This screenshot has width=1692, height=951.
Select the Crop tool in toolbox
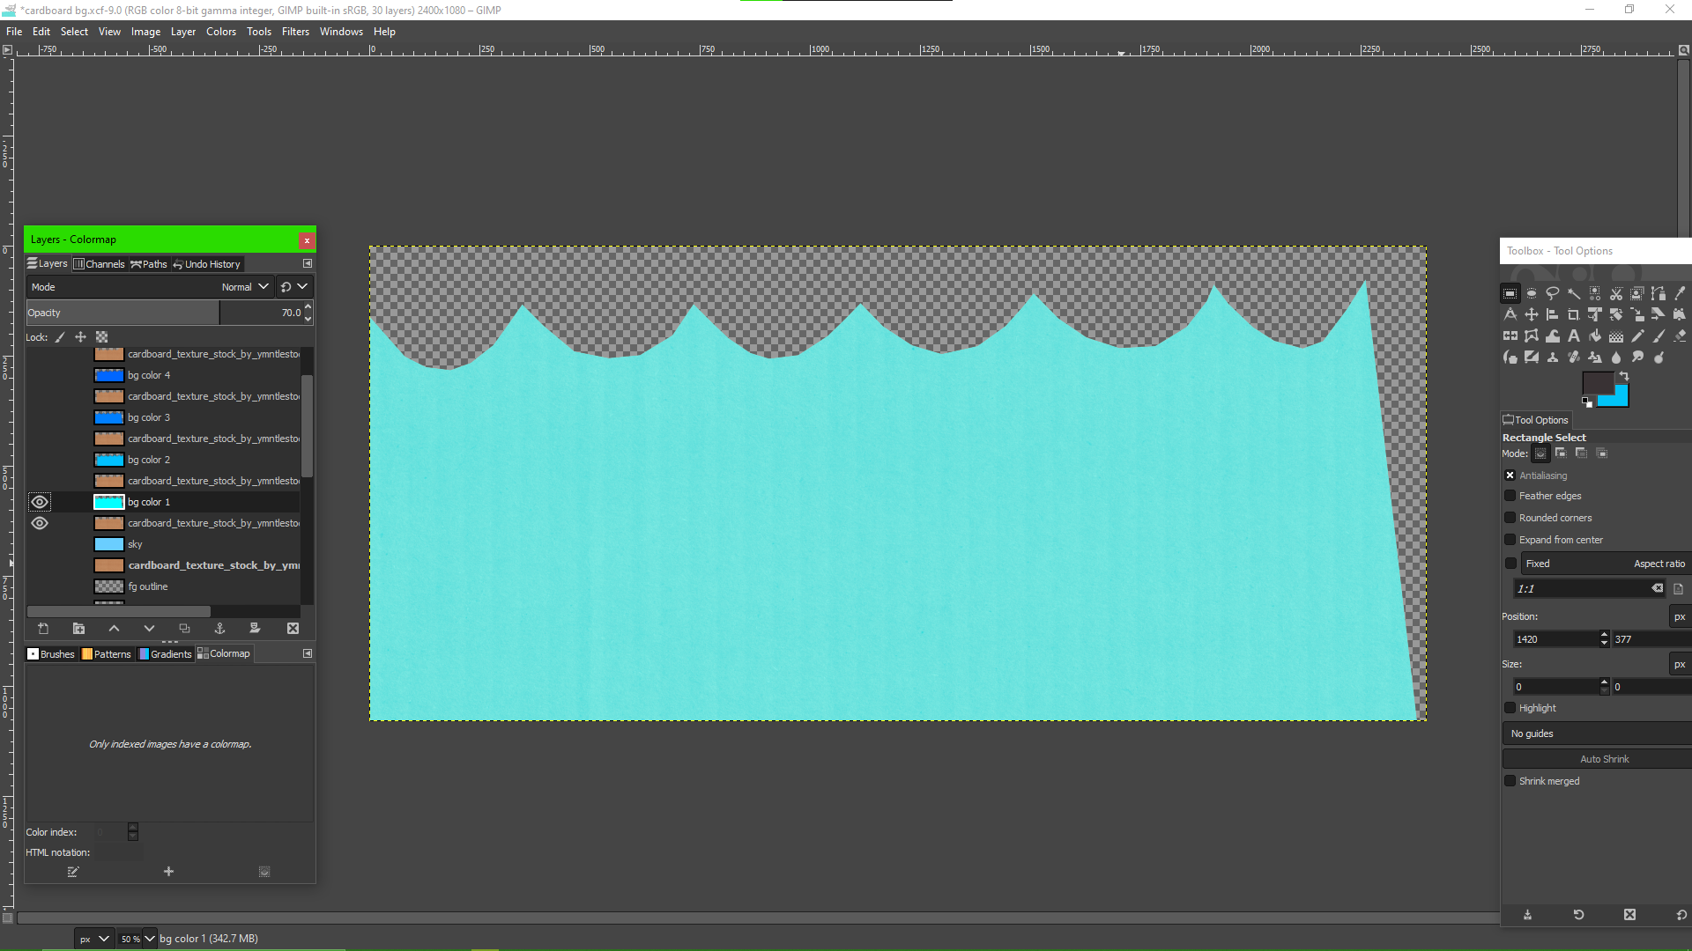point(1574,315)
